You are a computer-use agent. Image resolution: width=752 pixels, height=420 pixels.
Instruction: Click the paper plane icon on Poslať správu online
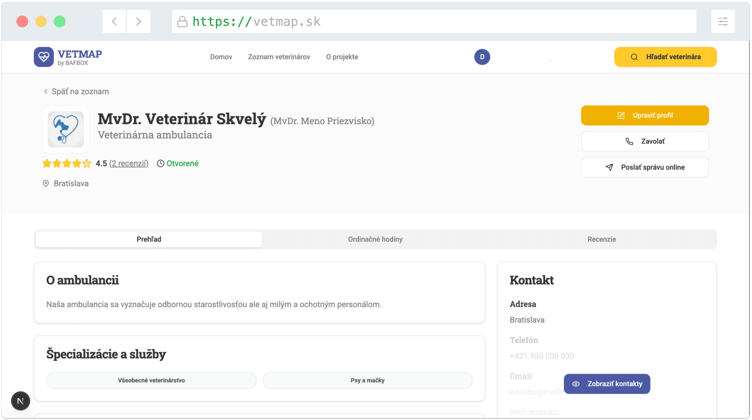coord(609,167)
